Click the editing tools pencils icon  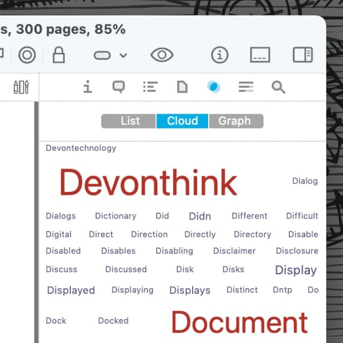(21, 87)
